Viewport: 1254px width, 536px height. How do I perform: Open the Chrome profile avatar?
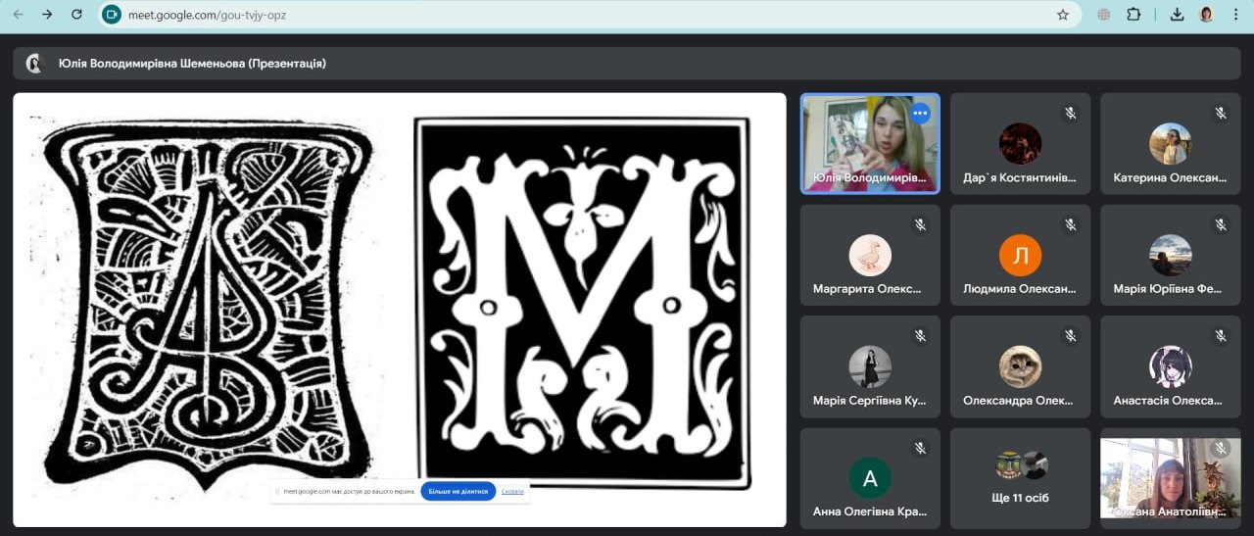[1206, 15]
